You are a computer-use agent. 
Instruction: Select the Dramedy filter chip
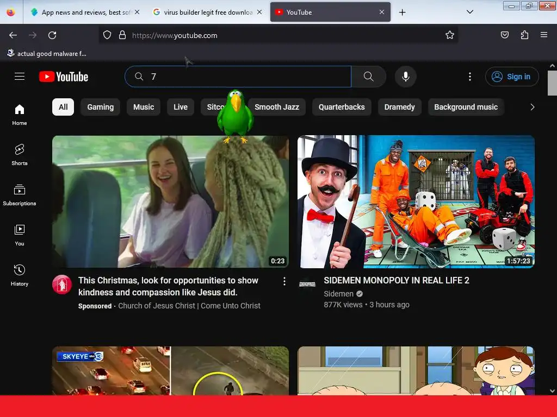pyautogui.click(x=399, y=107)
